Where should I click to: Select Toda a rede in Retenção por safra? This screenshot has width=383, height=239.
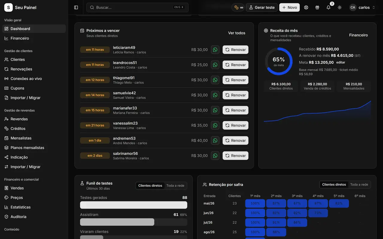pos(359,185)
